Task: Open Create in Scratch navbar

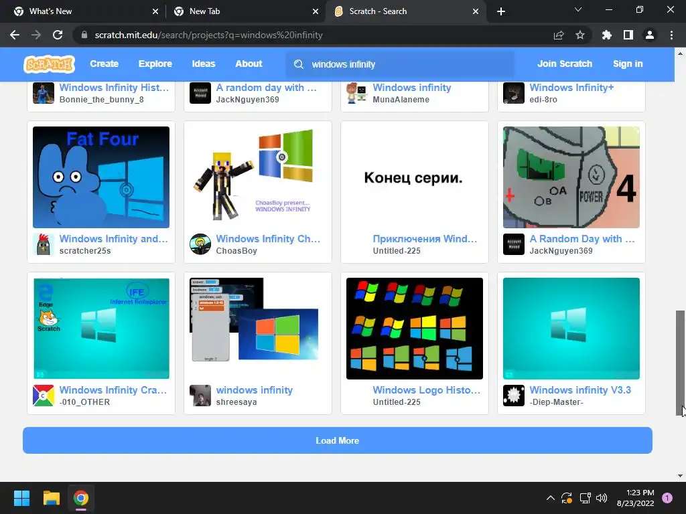Action: click(104, 64)
